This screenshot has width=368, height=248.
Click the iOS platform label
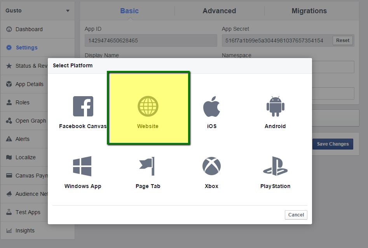pos(212,126)
